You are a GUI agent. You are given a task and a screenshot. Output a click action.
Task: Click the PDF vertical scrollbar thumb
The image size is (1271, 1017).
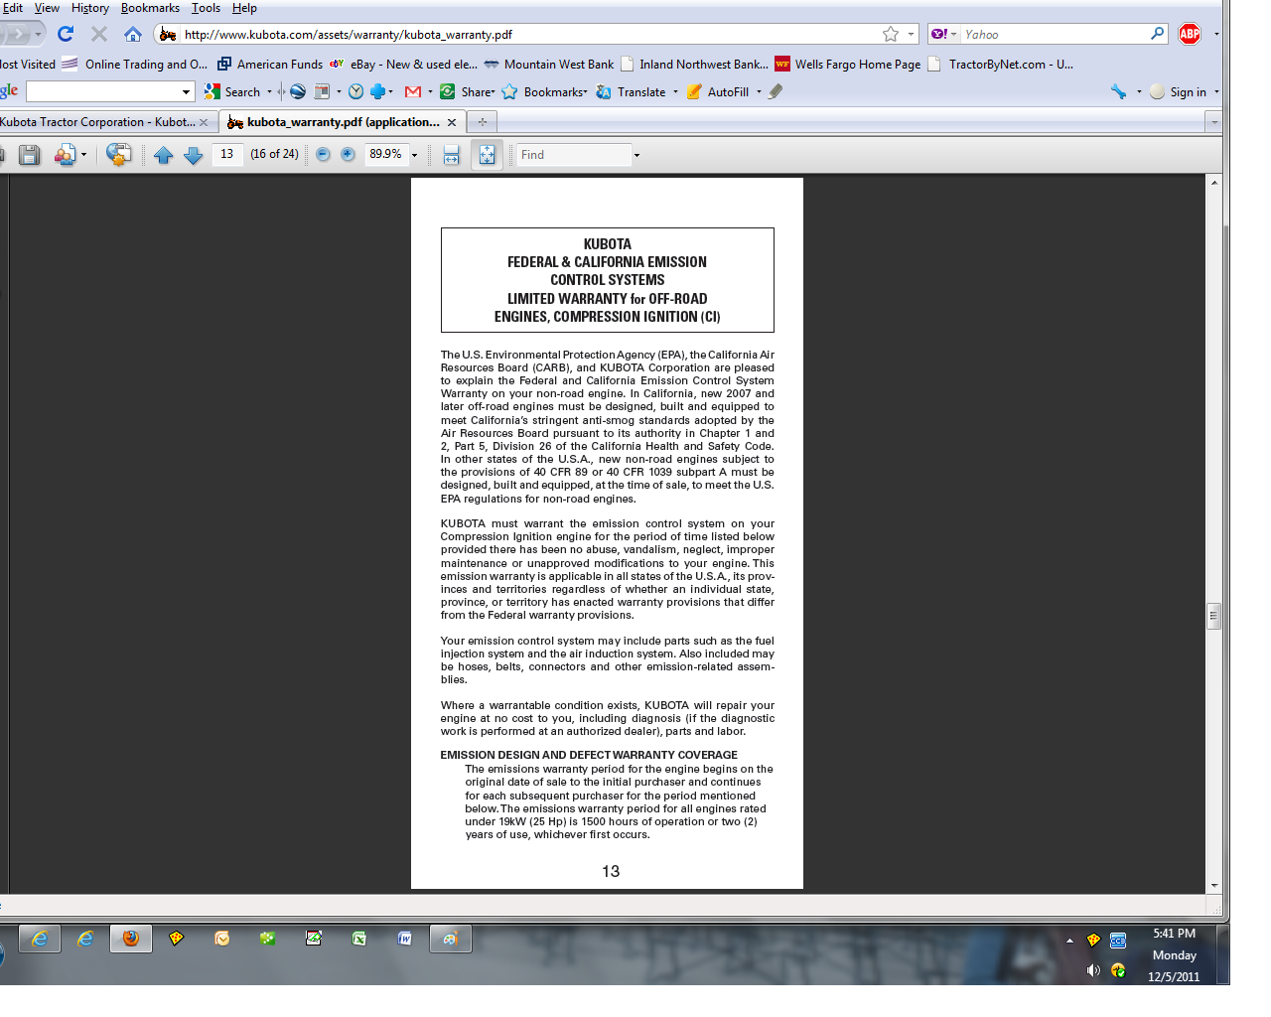click(x=1213, y=616)
